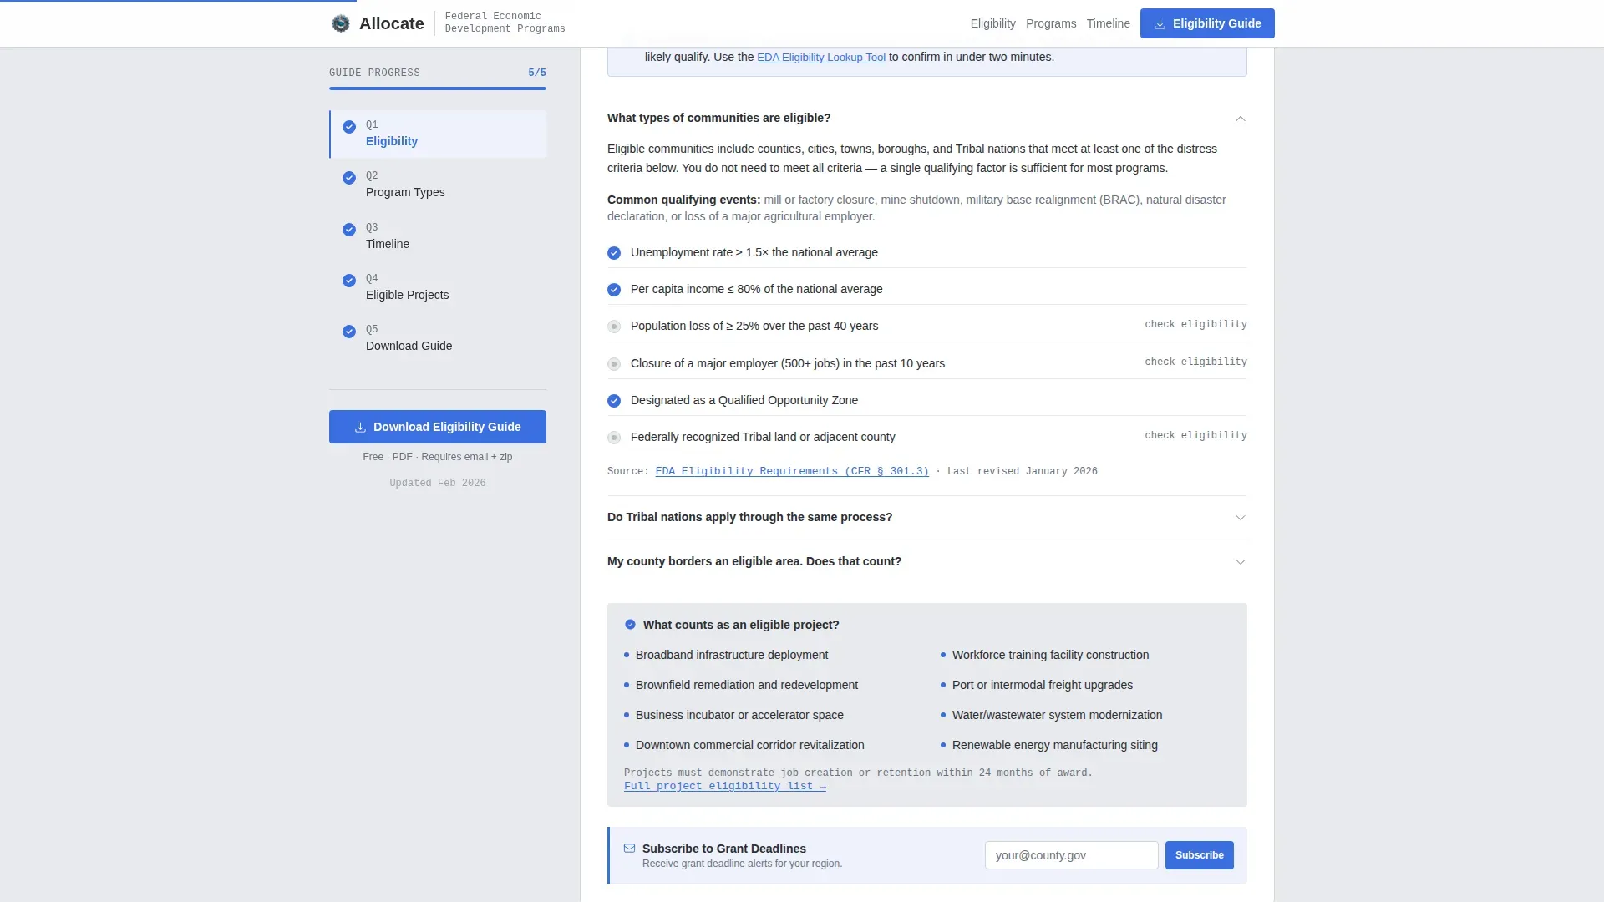
Task: Check the Population loss criterion radio
Action: (614, 327)
